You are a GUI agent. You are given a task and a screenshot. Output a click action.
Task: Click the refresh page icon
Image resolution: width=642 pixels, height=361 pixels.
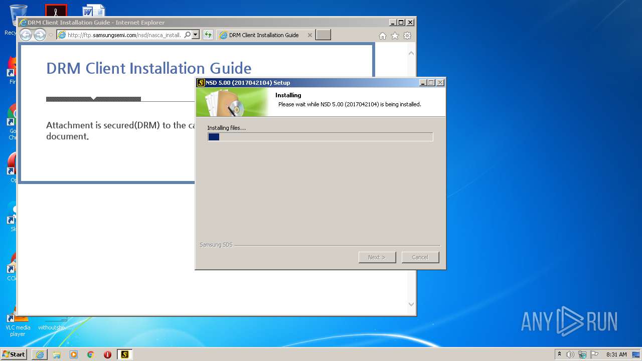coord(208,35)
